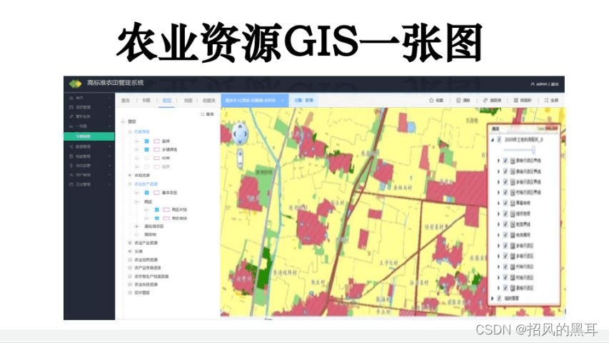This screenshot has width=609, height=343.
Task: Expand the bottom 临时图层 row in floating panel
Action: [493, 298]
